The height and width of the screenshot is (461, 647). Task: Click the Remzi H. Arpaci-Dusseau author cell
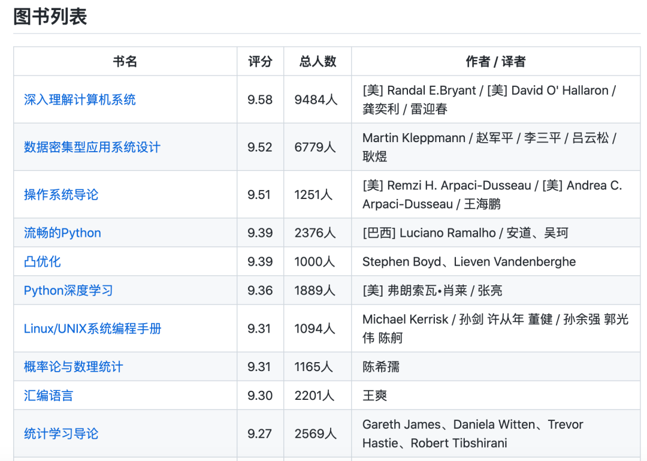click(x=495, y=195)
